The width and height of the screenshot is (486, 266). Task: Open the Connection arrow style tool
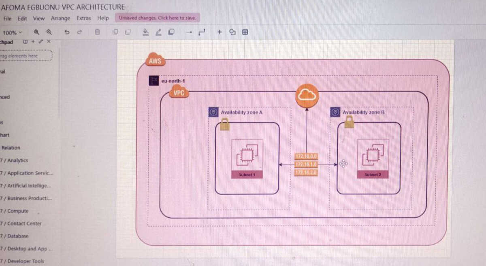tap(189, 32)
